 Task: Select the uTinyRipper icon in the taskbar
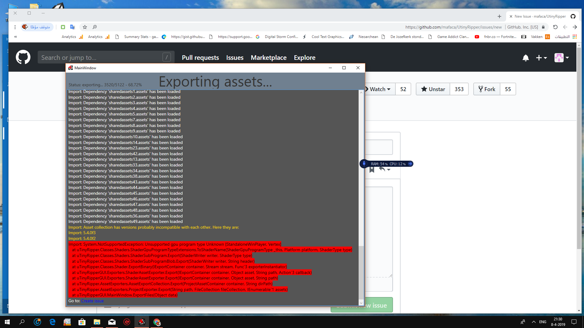[x=142, y=322]
